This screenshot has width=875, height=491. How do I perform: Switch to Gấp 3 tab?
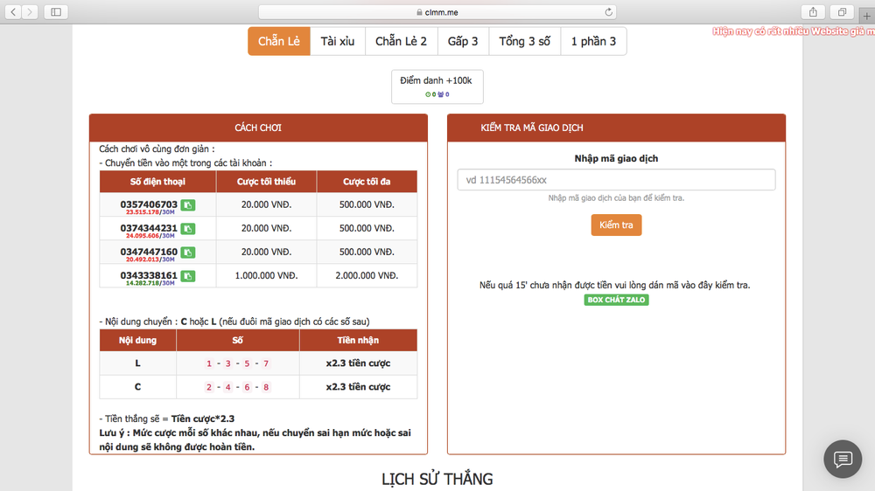click(463, 41)
